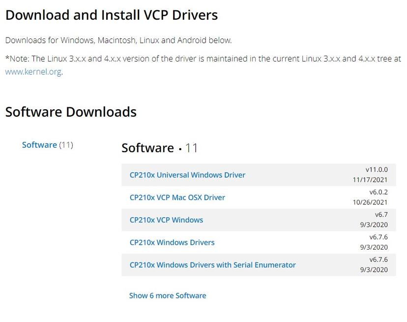Image resolution: width=407 pixels, height=322 pixels.
Task: Click the Software • 11 list heading
Action: (159, 148)
